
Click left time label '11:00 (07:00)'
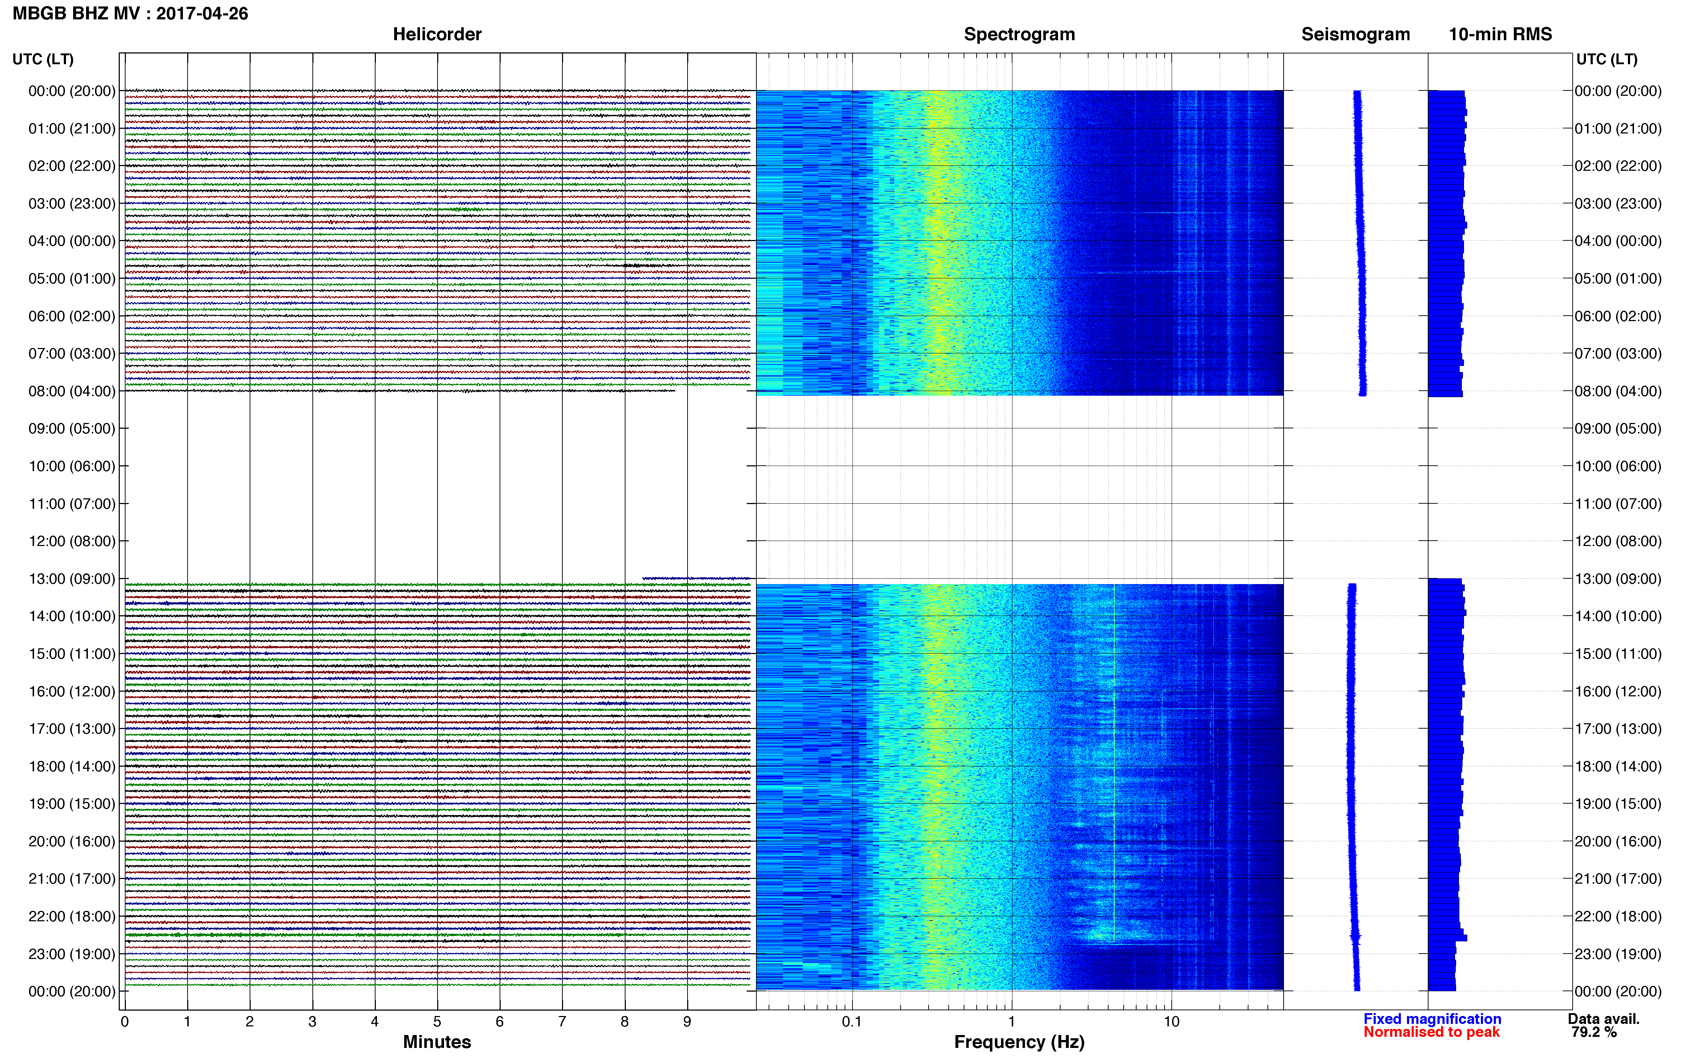[72, 503]
